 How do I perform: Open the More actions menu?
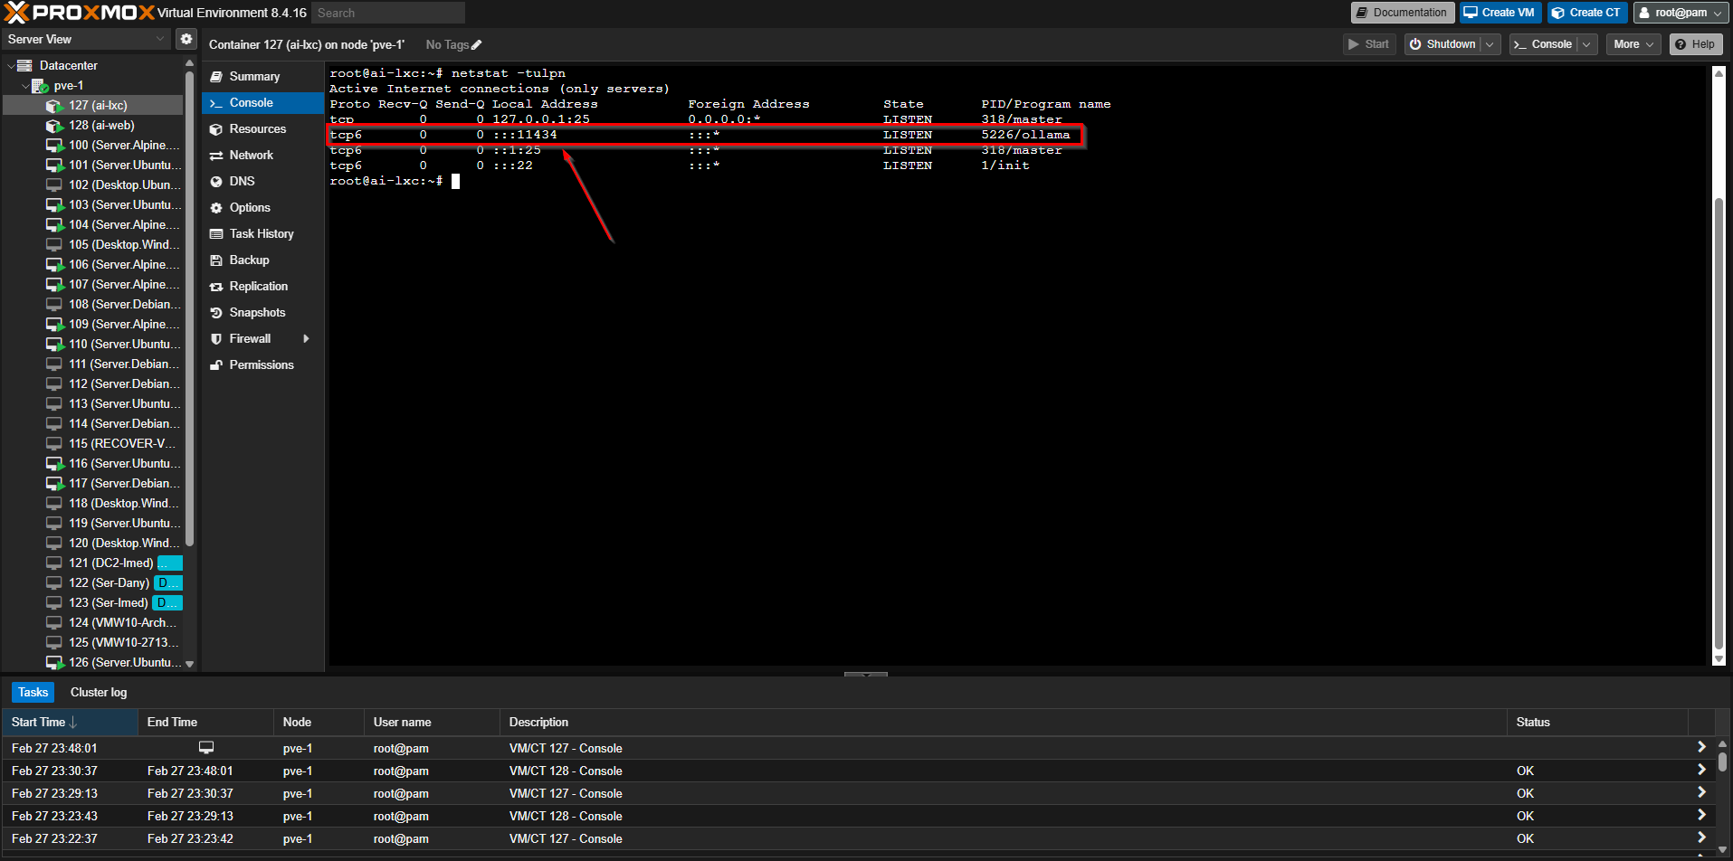point(1633,44)
